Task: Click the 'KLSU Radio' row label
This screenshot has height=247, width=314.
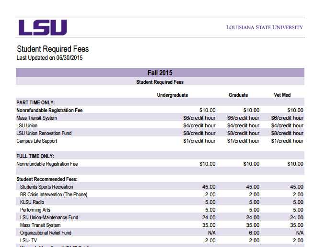Action: click(x=32, y=202)
